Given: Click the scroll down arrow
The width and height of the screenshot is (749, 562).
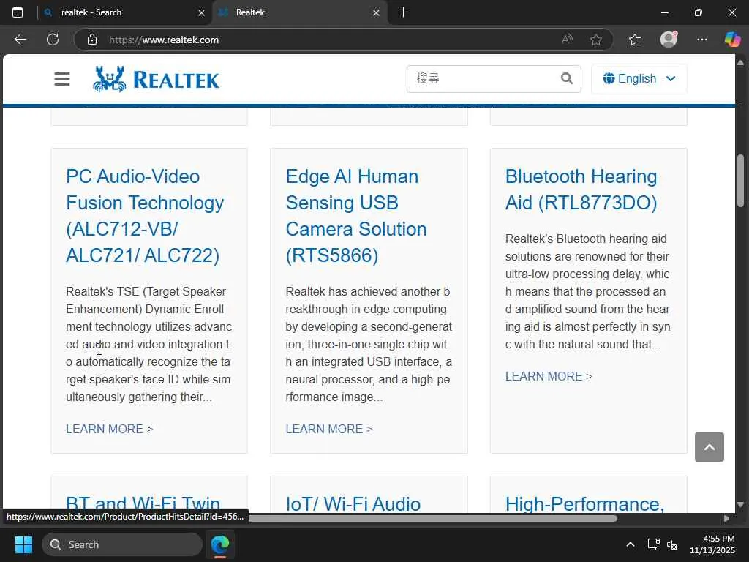Looking at the screenshot, I should (740, 505).
